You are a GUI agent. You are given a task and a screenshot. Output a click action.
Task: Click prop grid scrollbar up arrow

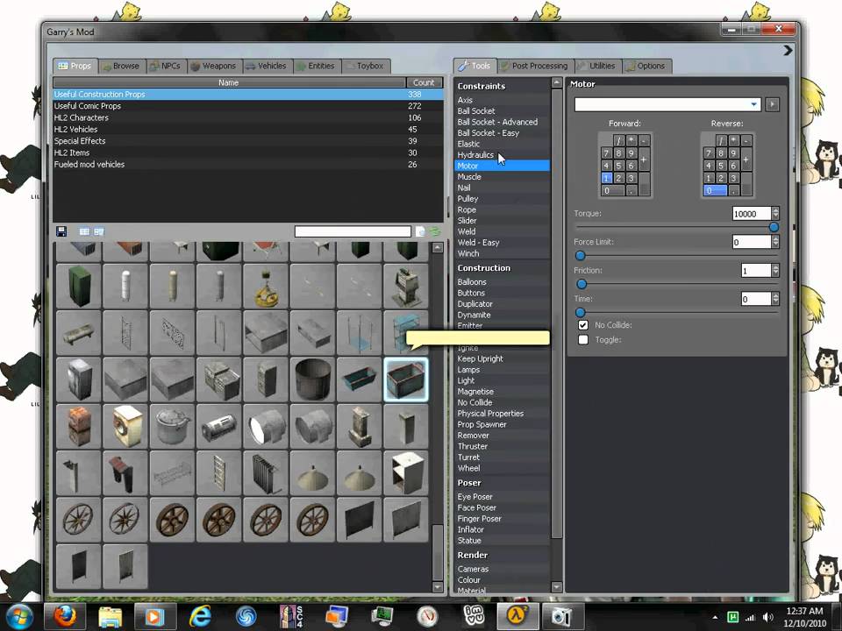[x=438, y=247]
